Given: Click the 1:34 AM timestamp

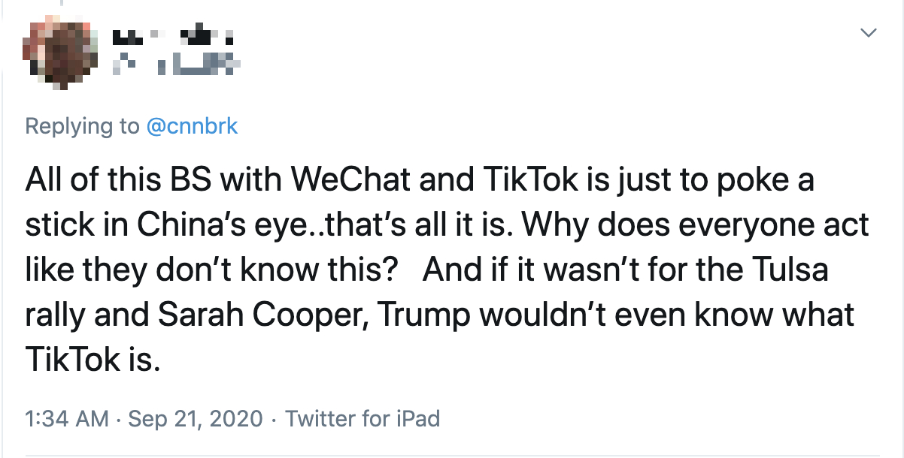Looking at the screenshot, I should [x=67, y=419].
